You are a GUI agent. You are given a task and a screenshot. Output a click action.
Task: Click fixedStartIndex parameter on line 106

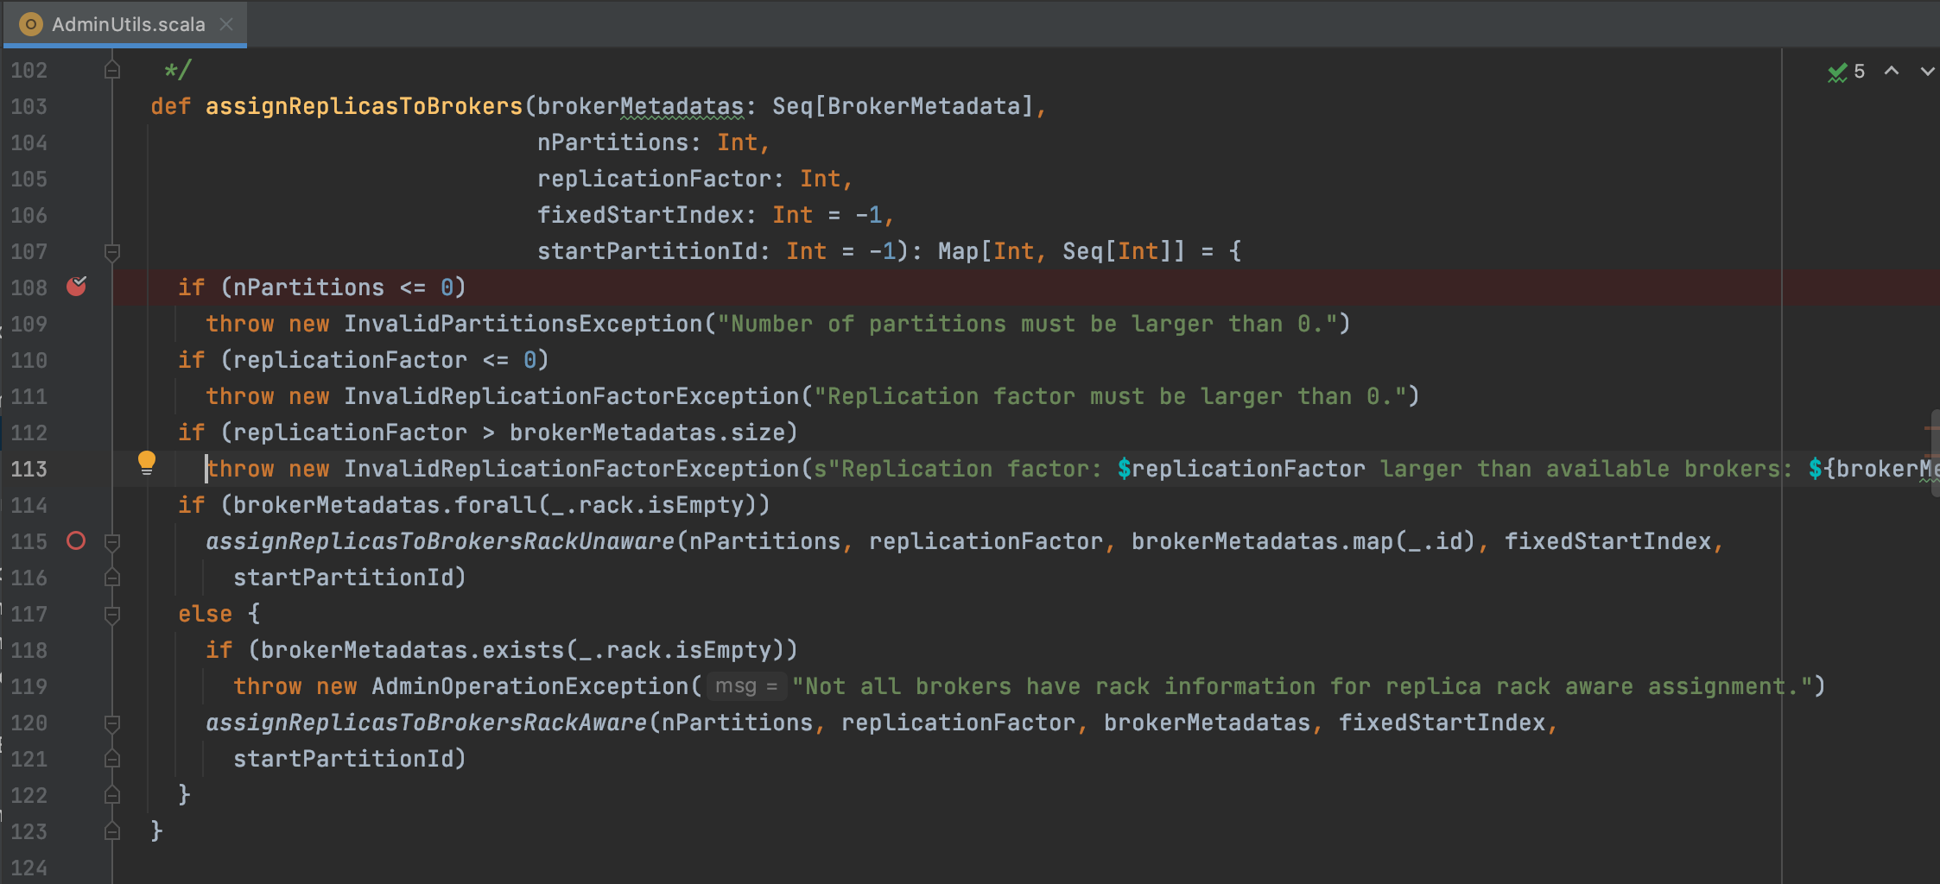point(640,215)
